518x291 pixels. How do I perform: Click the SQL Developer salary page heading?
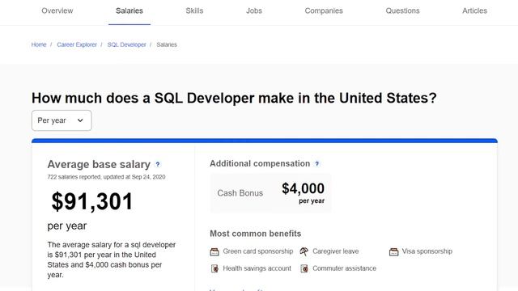[234, 99]
